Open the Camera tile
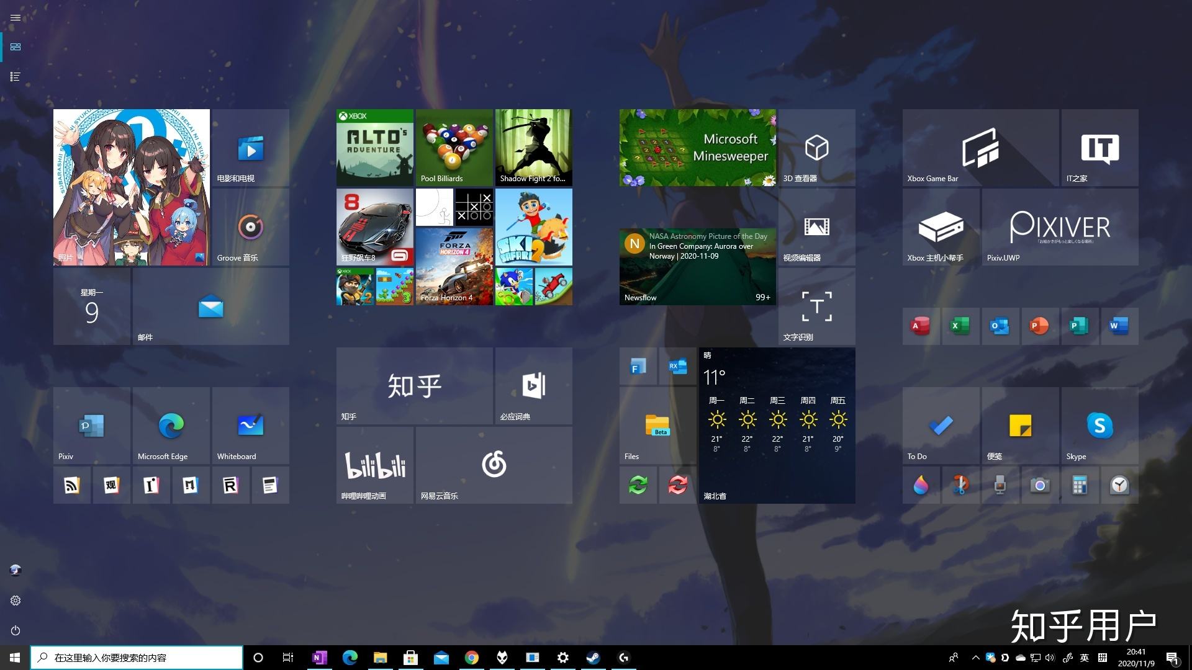The image size is (1192, 670). click(x=1040, y=485)
